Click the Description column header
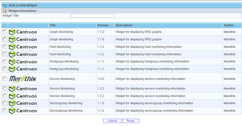 coord(124,25)
